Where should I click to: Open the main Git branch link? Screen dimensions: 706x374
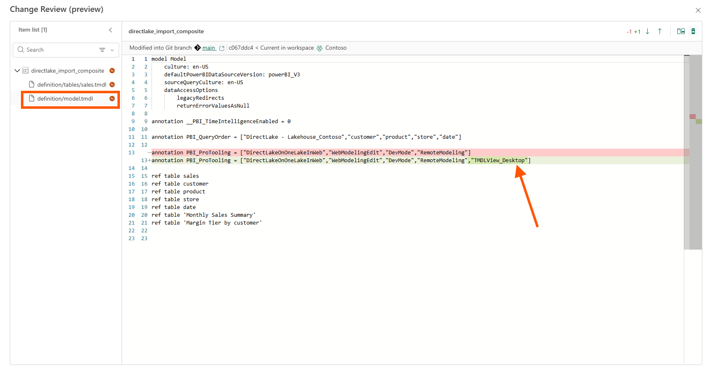click(x=209, y=48)
